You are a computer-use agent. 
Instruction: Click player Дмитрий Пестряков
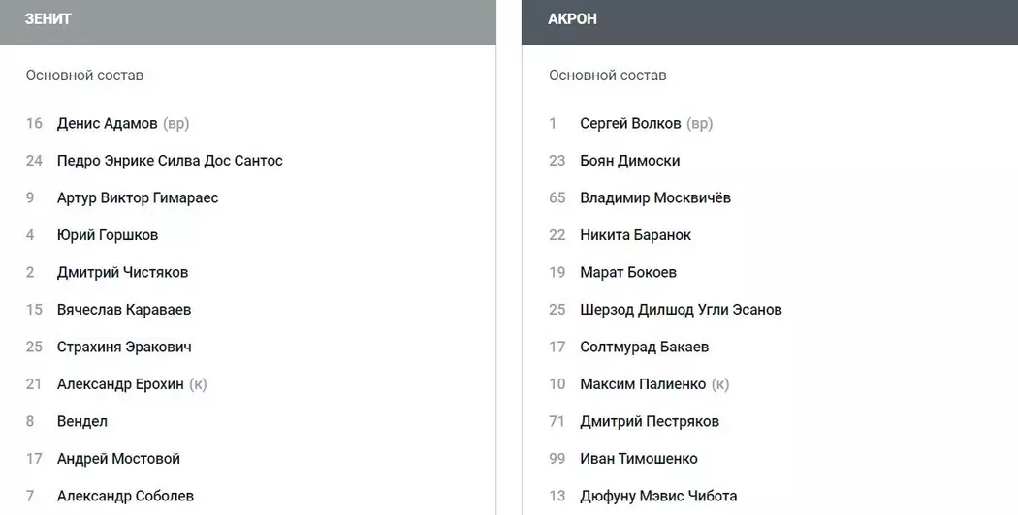(650, 422)
